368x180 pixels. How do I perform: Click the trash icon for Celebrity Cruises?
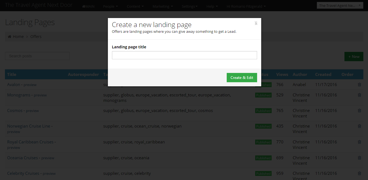[x=360, y=173]
